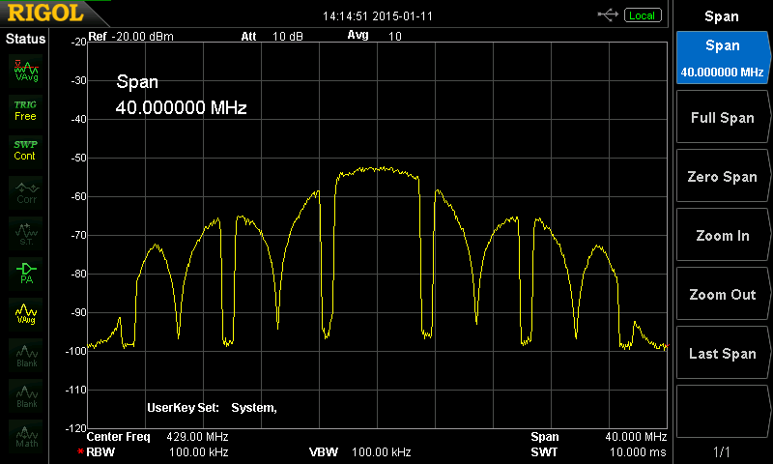
Task: Select the TRIG Free status icon
Action: (25, 109)
